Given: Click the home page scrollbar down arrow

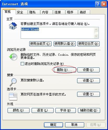Looking at the screenshot, I should point(96,36).
